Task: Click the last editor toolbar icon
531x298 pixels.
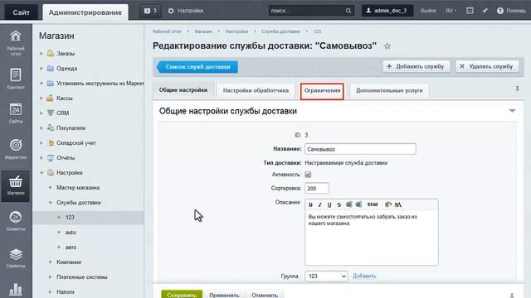Action: click(x=398, y=204)
